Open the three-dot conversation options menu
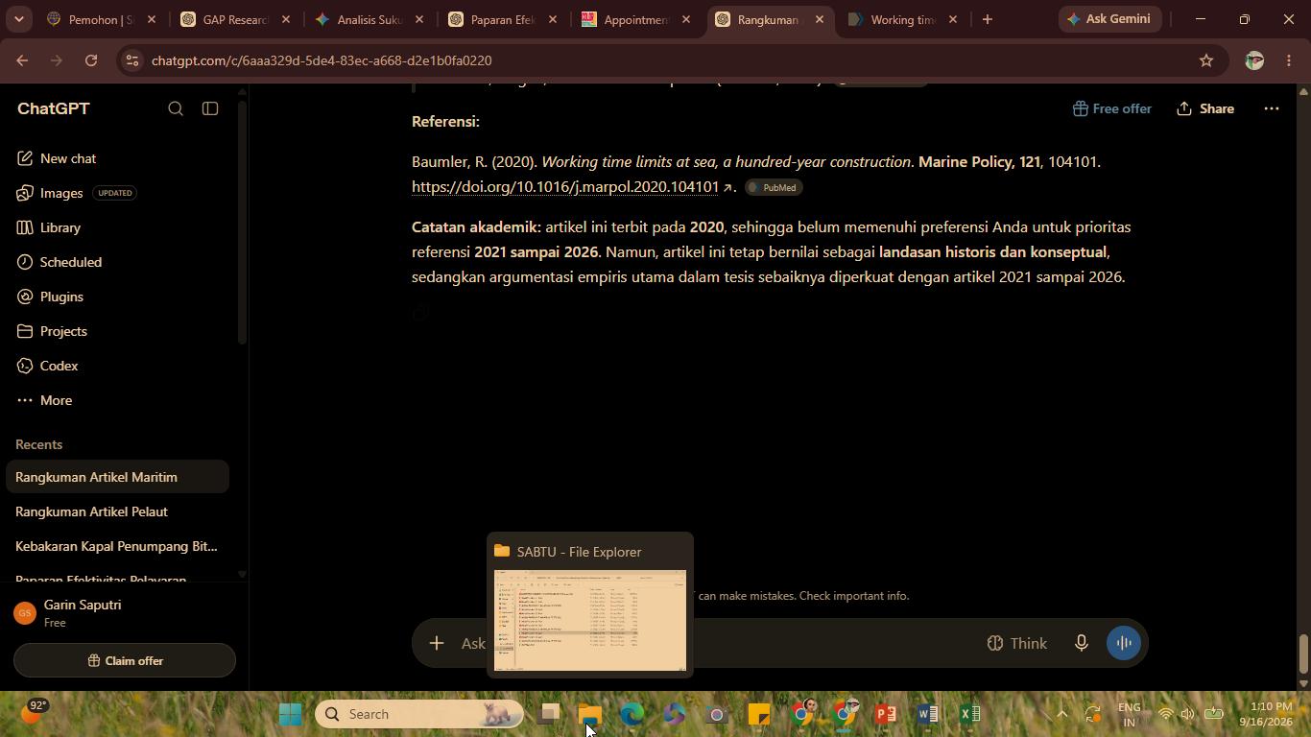Image resolution: width=1311 pixels, height=737 pixels. [x=1272, y=108]
